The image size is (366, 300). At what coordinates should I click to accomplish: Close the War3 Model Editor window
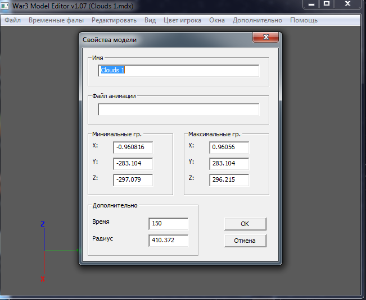click(x=347, y=4)
